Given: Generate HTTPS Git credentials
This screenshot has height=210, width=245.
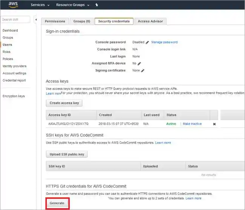Looking at the screenshot, I should pyautogui.click(x=57, y=203).
